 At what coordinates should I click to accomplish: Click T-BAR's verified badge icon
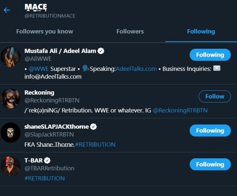[x=47, y=160]
